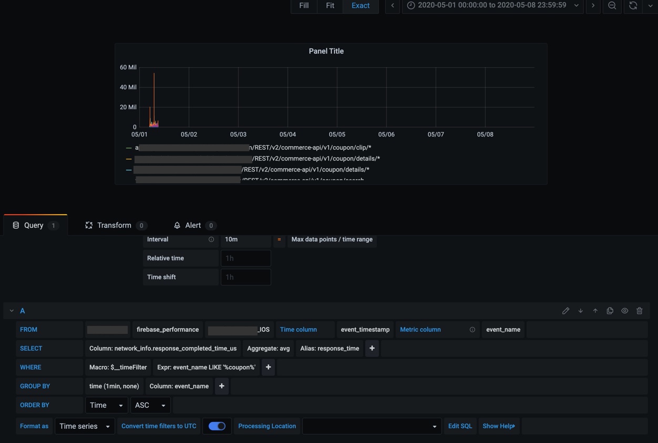Open the Alert tab
This screenshot has height=443, width=658.
coord(192,225)
